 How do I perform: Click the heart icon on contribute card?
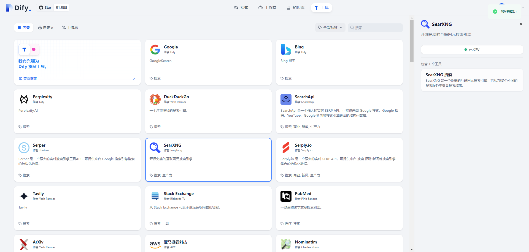click(x=34, y=50)
